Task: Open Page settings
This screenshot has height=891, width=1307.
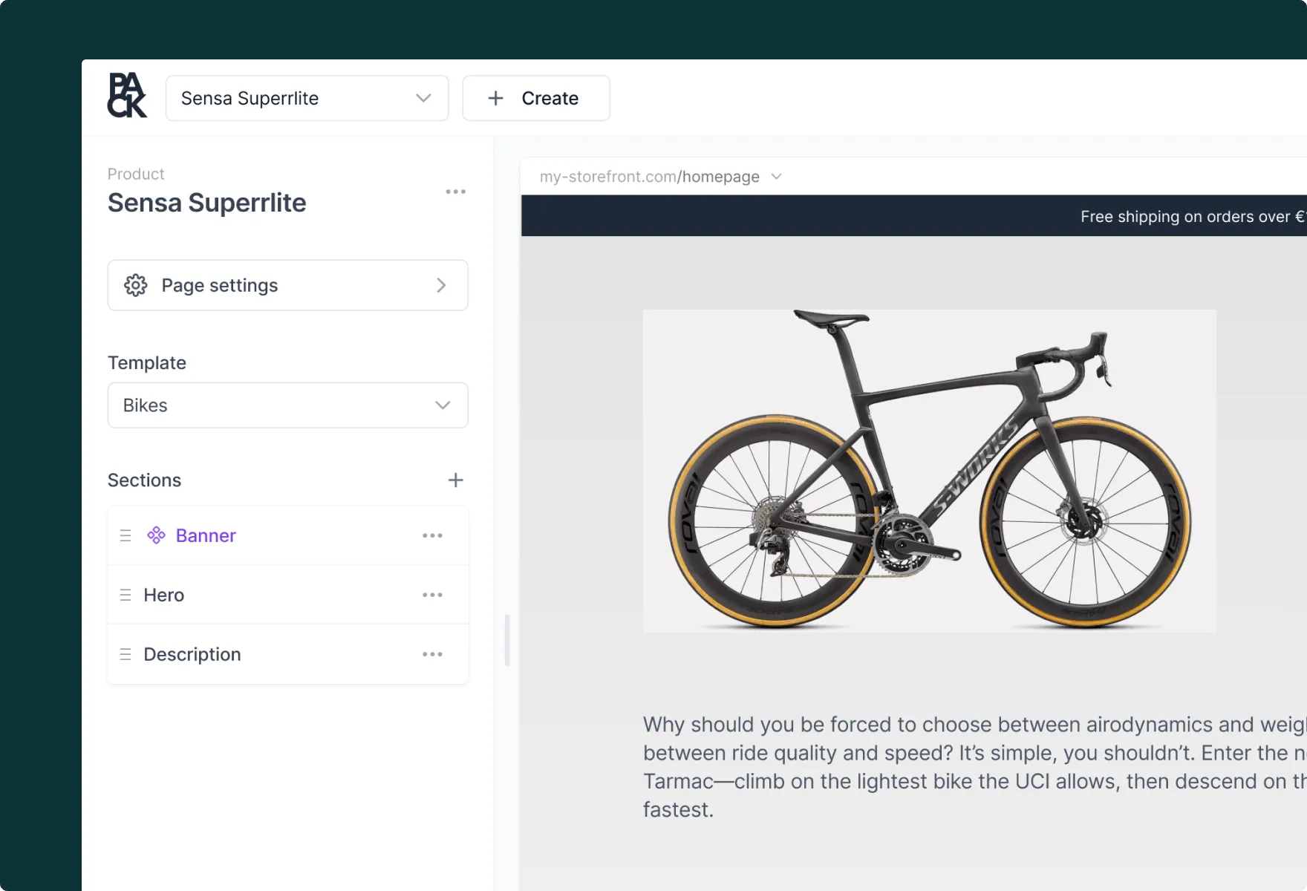Action: point(287,285)
